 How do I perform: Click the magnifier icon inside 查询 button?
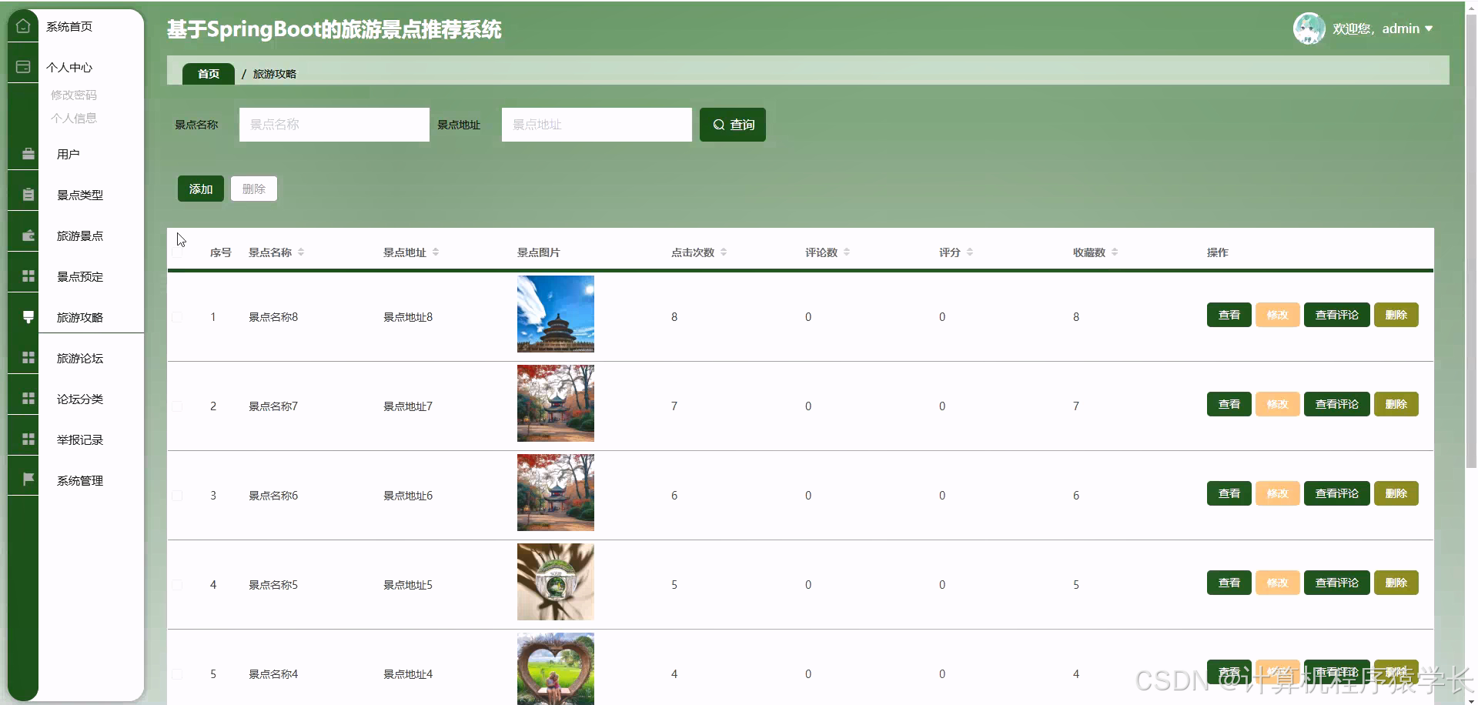[718, 124]
